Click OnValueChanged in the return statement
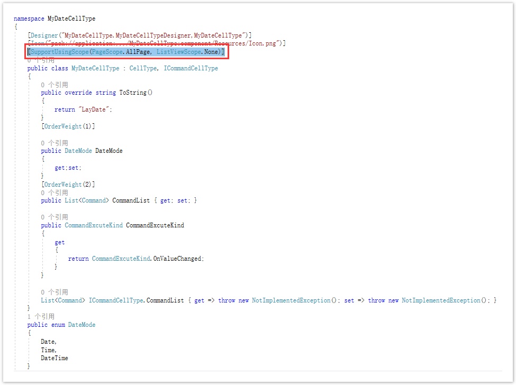The height and width of the screenshot is (385, 516). point(178,259)
